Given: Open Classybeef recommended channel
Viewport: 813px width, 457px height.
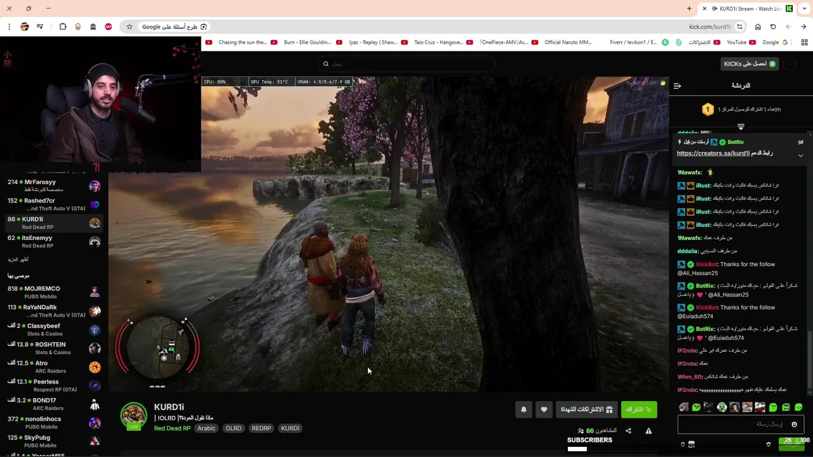Looking at the screenshot, I should pos(54,330).
